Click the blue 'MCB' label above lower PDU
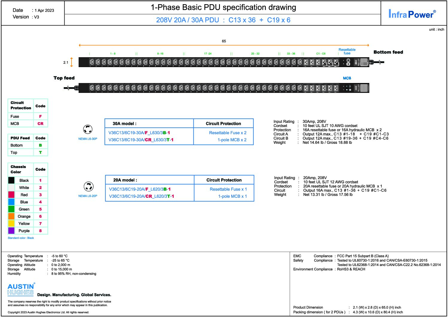448x317 pixels. (347, 78)
